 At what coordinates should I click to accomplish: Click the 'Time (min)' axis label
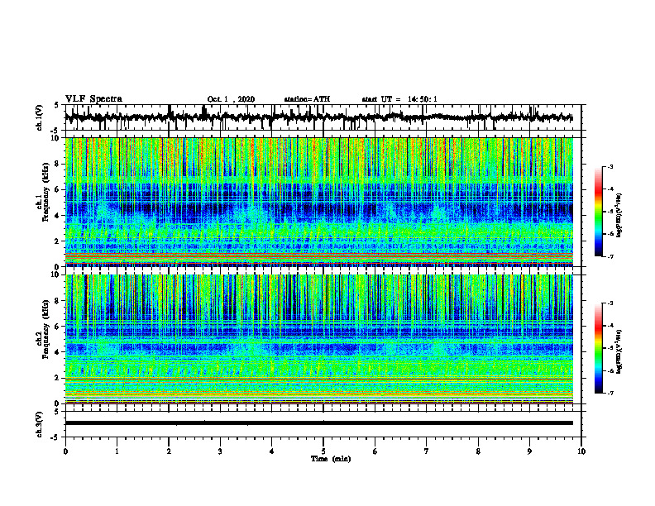331,459
